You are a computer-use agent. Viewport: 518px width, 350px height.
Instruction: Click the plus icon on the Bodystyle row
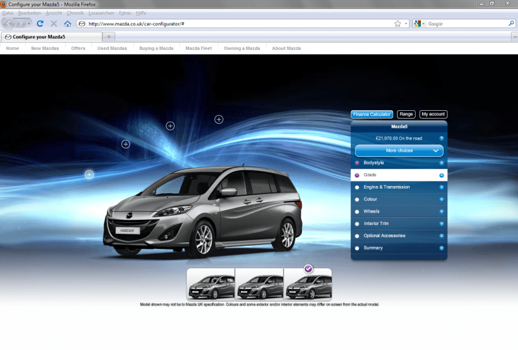pos(442,163)
